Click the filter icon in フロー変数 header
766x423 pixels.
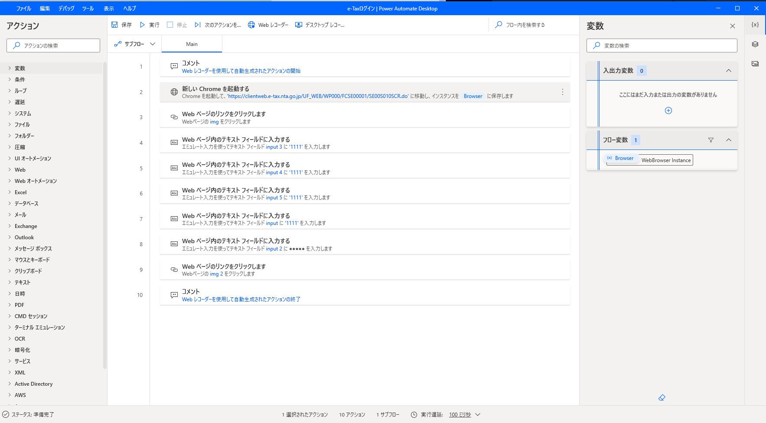pyautogui.click(x=711, y=140)
